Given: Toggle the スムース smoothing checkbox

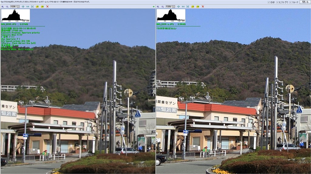Looking at the screenshot, I should [290, 2].
